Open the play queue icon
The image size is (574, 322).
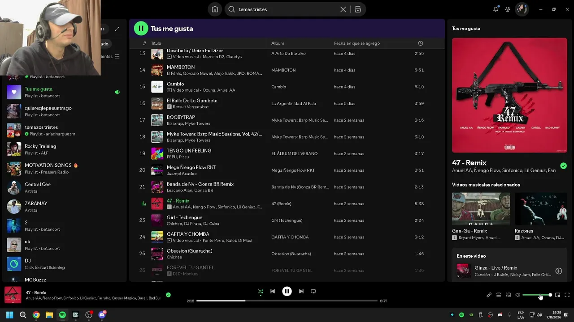coord(499,295)
